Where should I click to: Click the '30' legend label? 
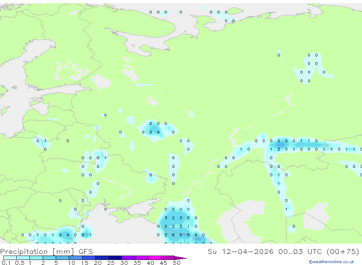[x=124, y=263]
